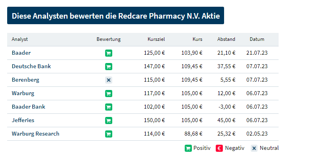Click the Redcare Pharmacy analysts heading banner
This screenshot has height=155, width=320.
tap(115, 15)
